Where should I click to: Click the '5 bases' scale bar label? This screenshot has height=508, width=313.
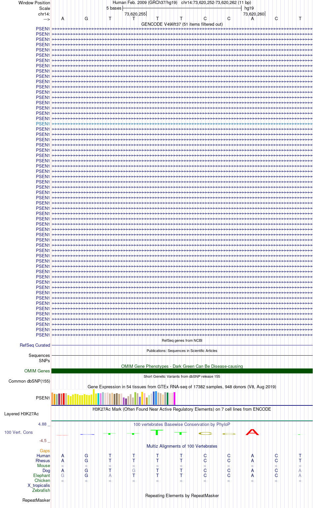[114, 8]
